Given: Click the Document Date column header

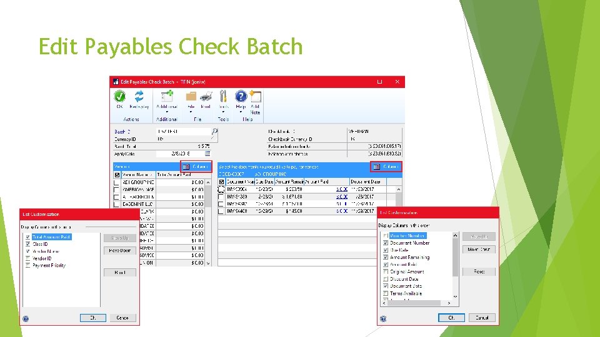Looking at the screenshot, I should tap(368, 182).
